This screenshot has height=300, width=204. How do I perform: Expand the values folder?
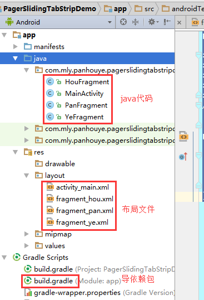(x=27, y=245)
